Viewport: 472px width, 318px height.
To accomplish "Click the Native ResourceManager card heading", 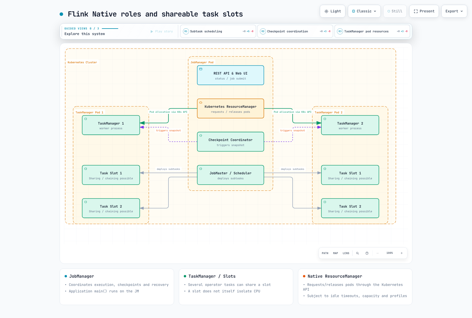I will 335,276.
